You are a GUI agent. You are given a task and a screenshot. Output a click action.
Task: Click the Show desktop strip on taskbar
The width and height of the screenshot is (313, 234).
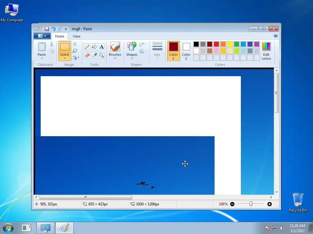coord(311,228)
